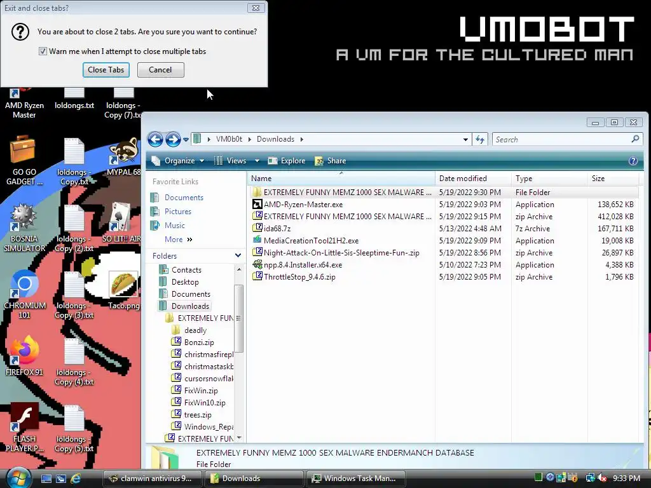Select the EXTREMELY FUNNY MEMZ file folder row
This screenshot has width=651, height=488.
tap(443, 192)
